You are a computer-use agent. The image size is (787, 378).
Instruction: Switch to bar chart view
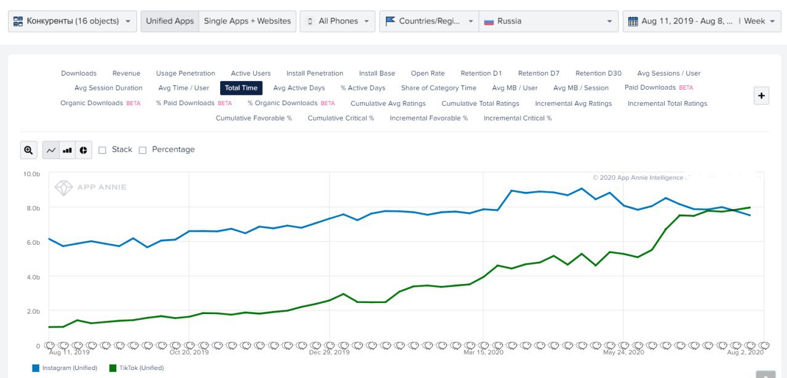68,150
